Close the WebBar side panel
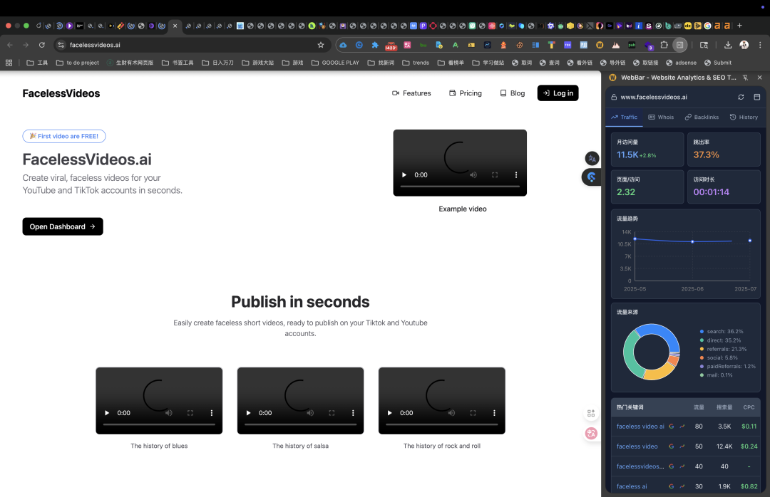The image size is (770, 497). tap(760, 78)
